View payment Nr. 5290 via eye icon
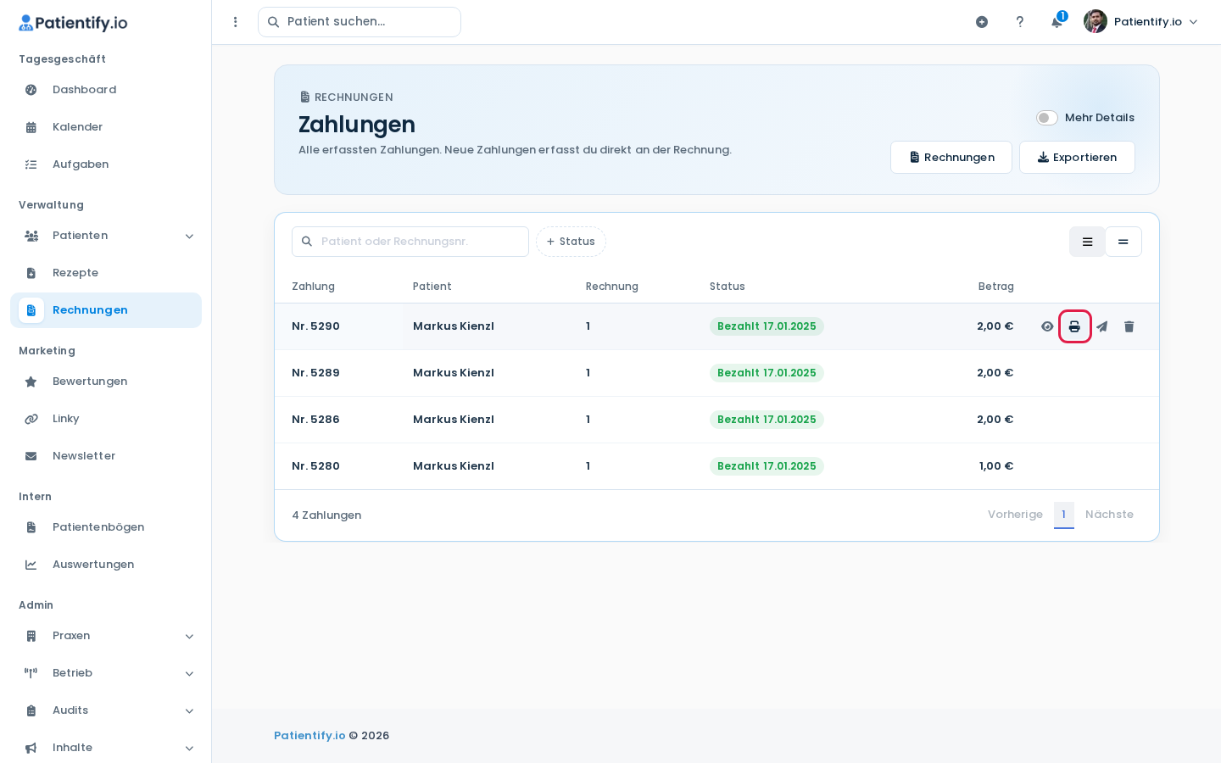The width and height of the screenshot is (1221, 763). pyautogui.click(x=1047, y=326)
